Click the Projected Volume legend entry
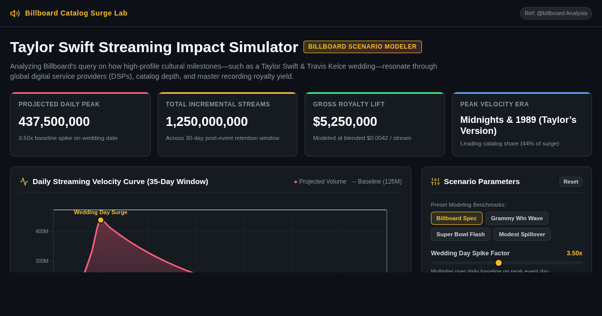 (x=320, y=182)
